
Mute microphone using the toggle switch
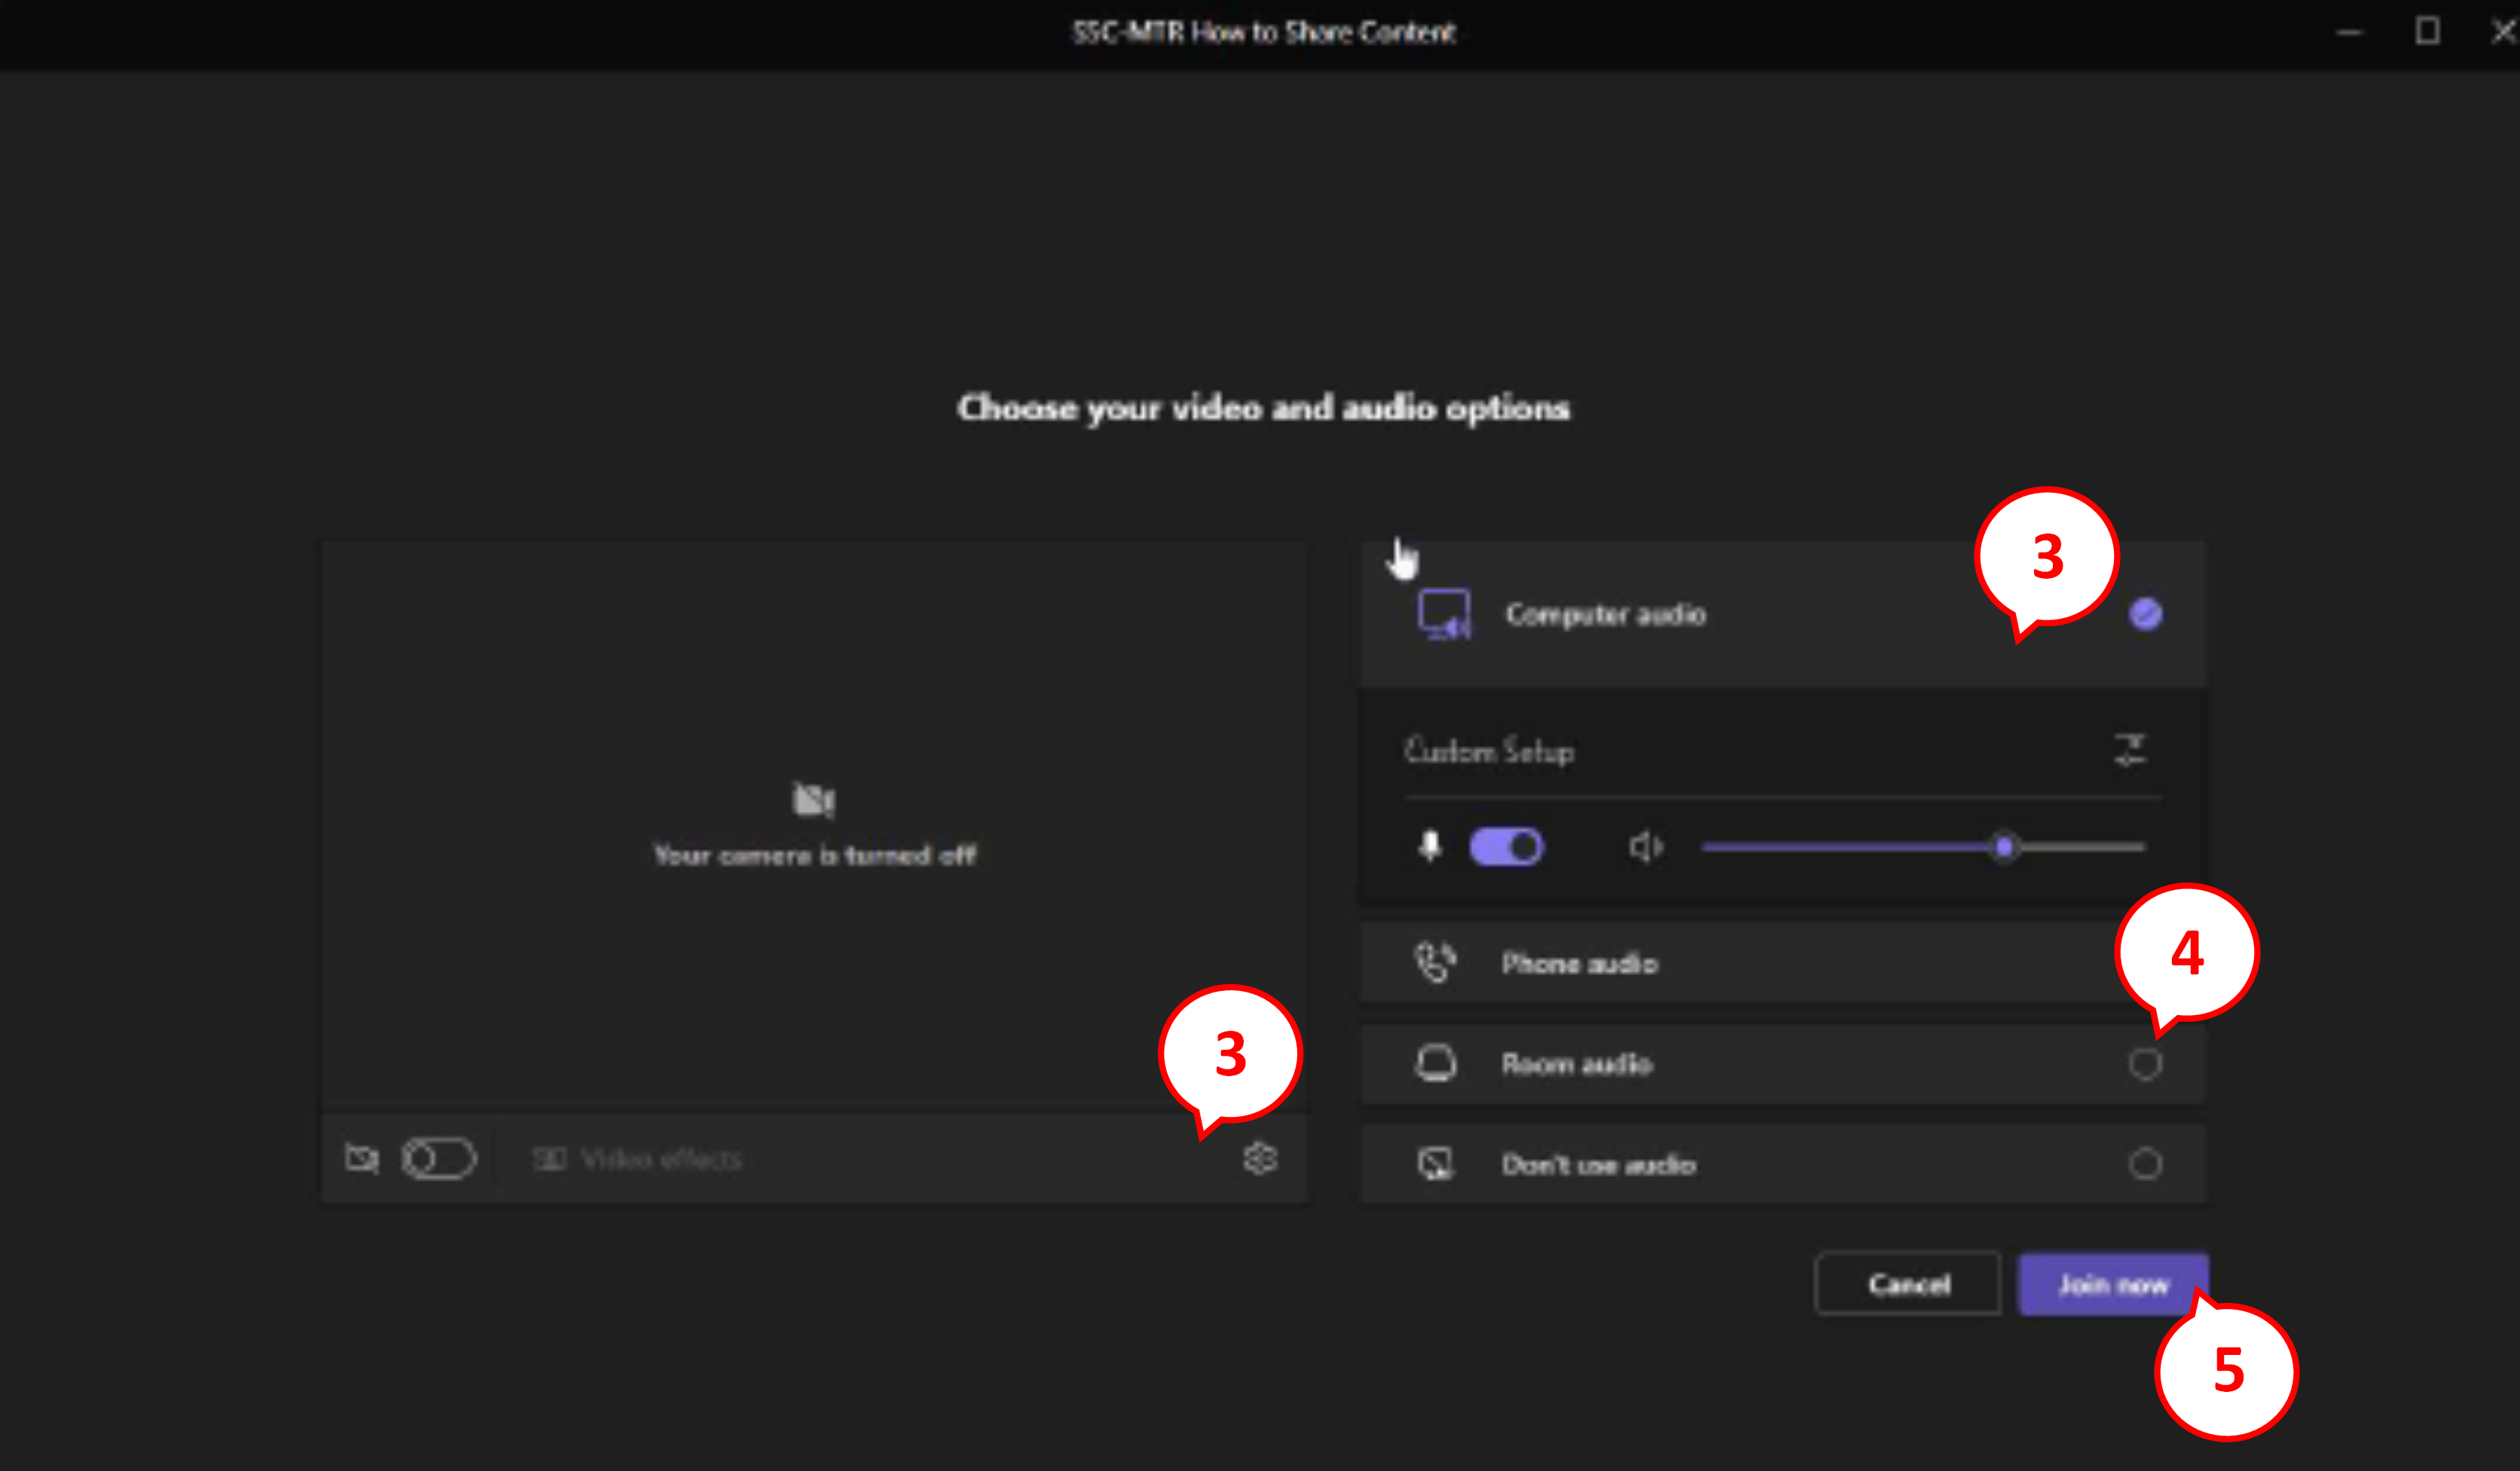pos(1506,847)
